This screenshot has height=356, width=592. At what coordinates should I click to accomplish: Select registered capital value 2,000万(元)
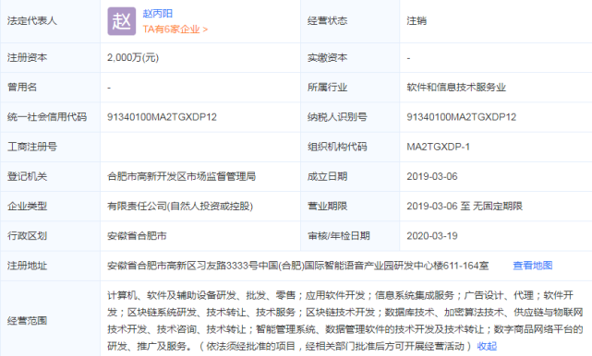(x=133, y=58)
